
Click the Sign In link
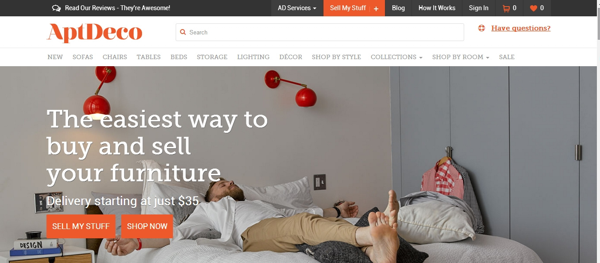point(479,8)
